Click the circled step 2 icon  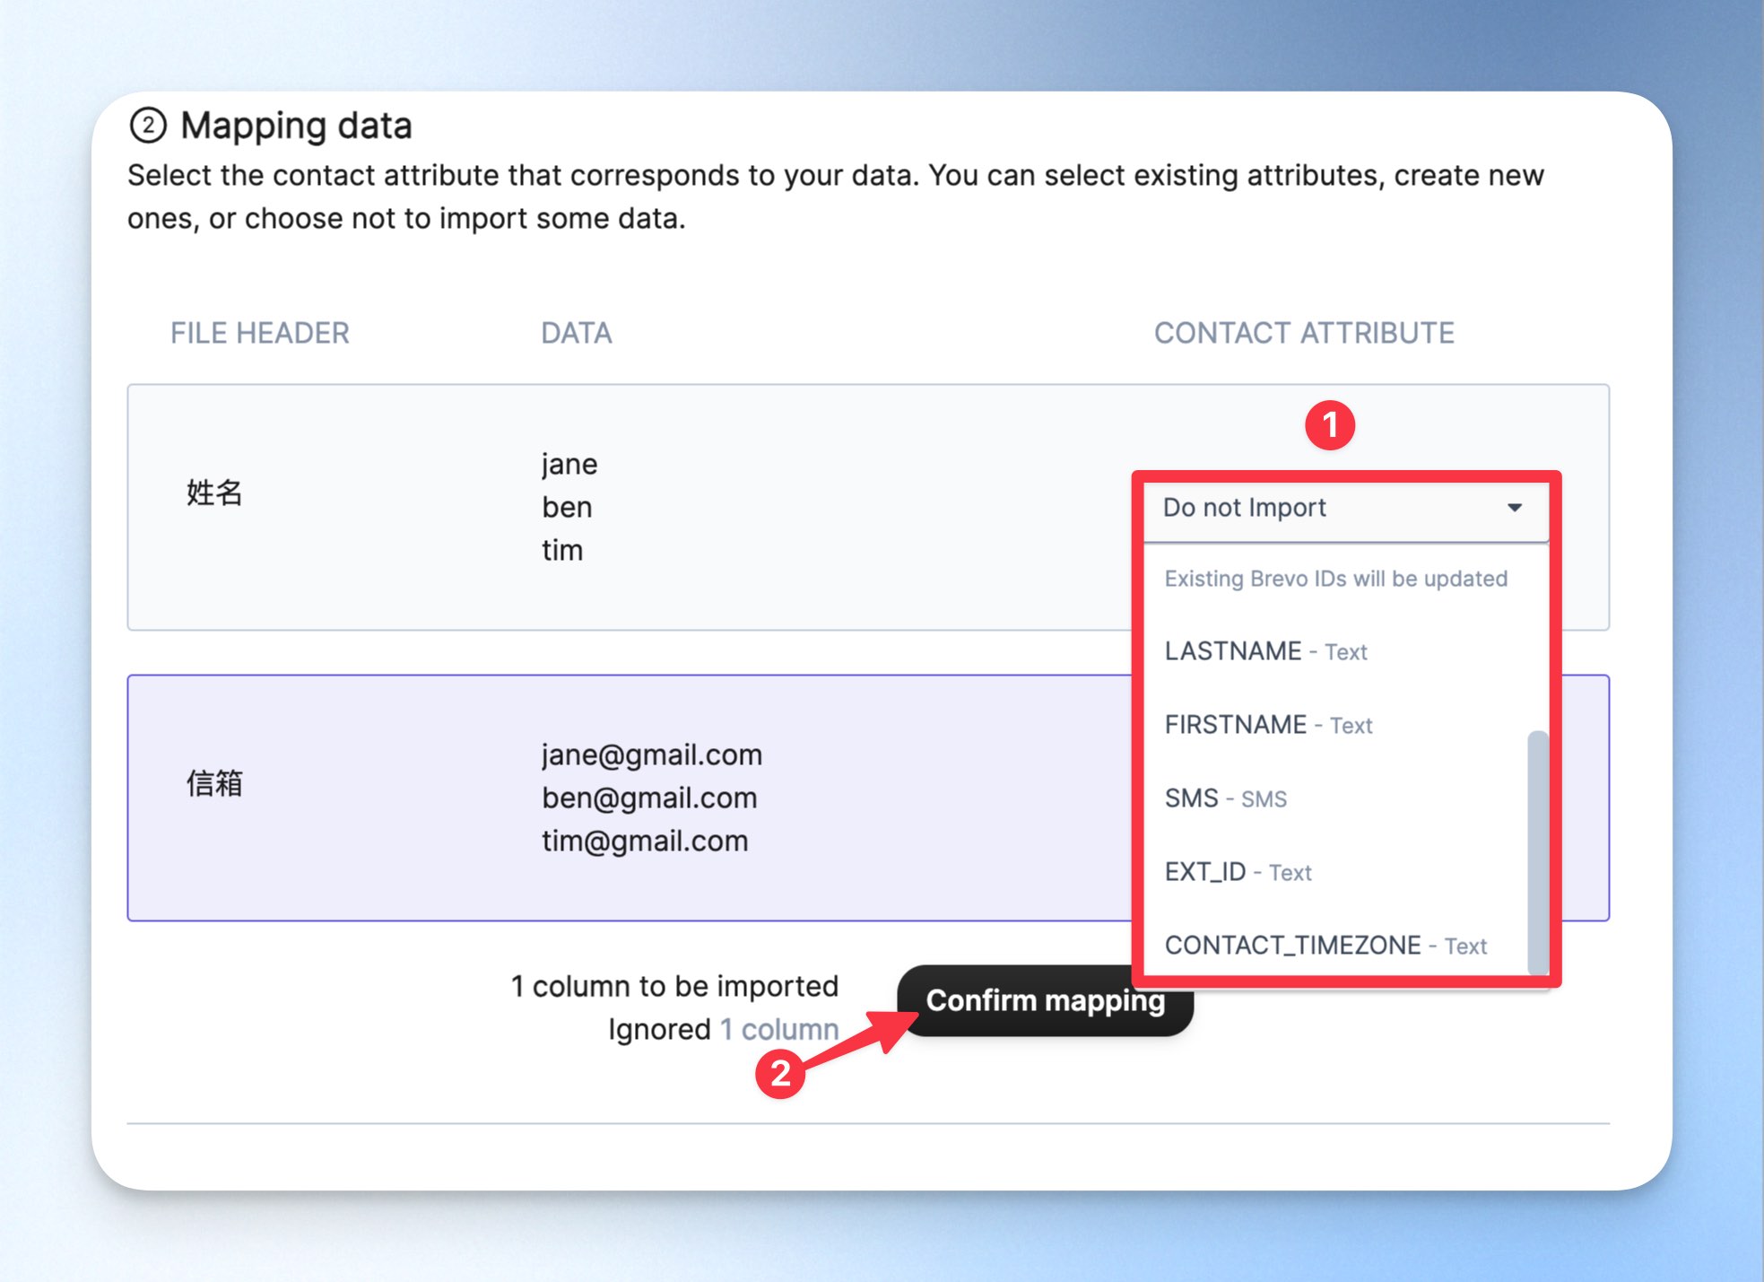tap(148, 126)
